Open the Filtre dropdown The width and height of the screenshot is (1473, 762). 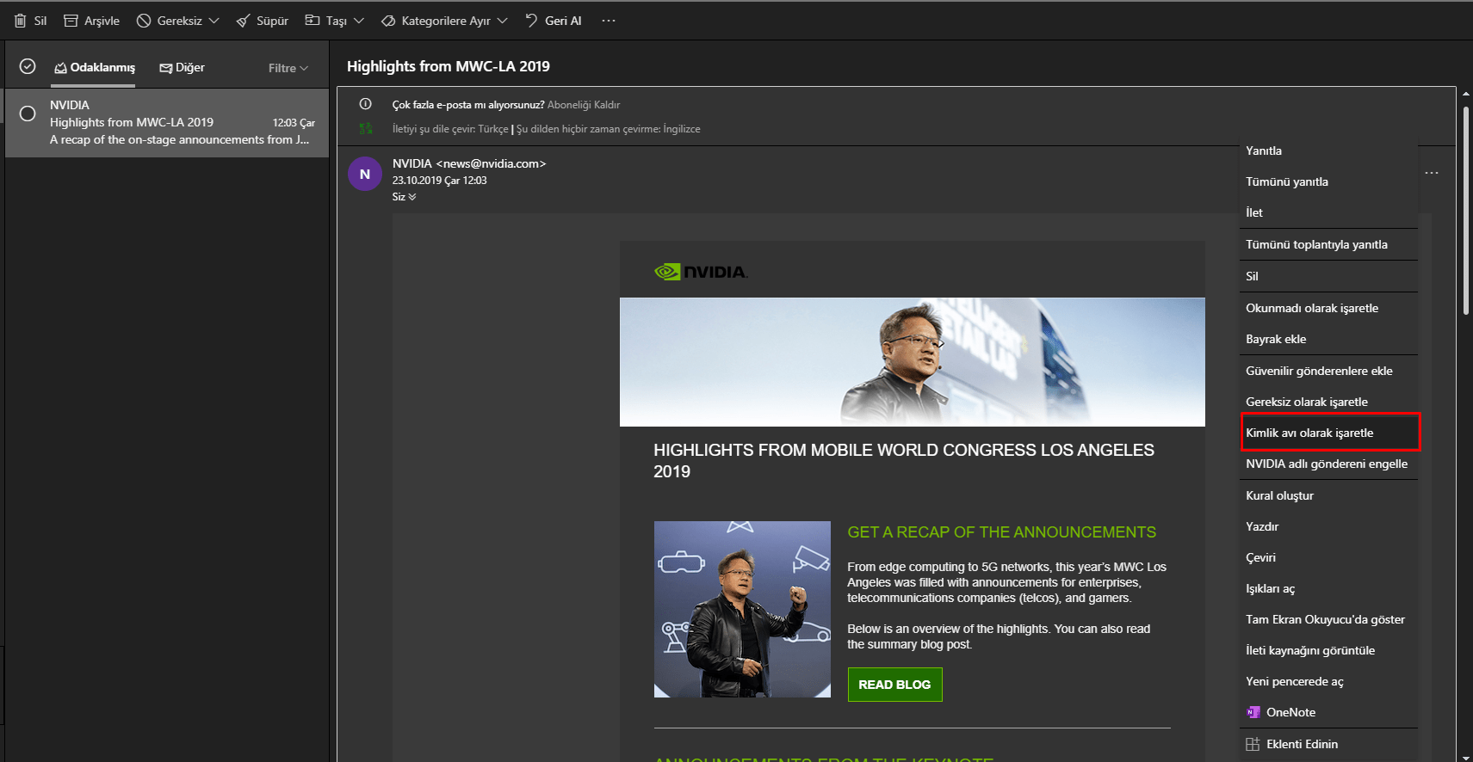288,68
